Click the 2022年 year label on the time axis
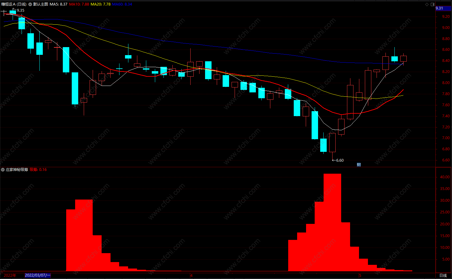 [x=10, y=275]
